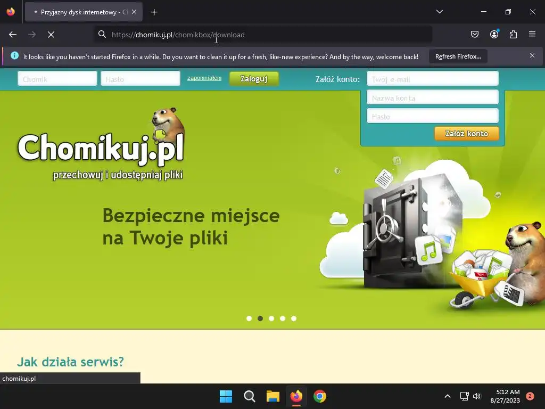Expand the list all tabs dropdown

439,12
